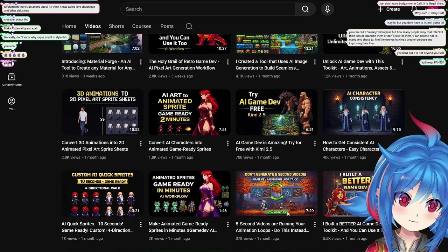Image resolution: width=448 pixels, height=252 pixels.
Task: Open I Created a Tool title link
Action: 272,65
